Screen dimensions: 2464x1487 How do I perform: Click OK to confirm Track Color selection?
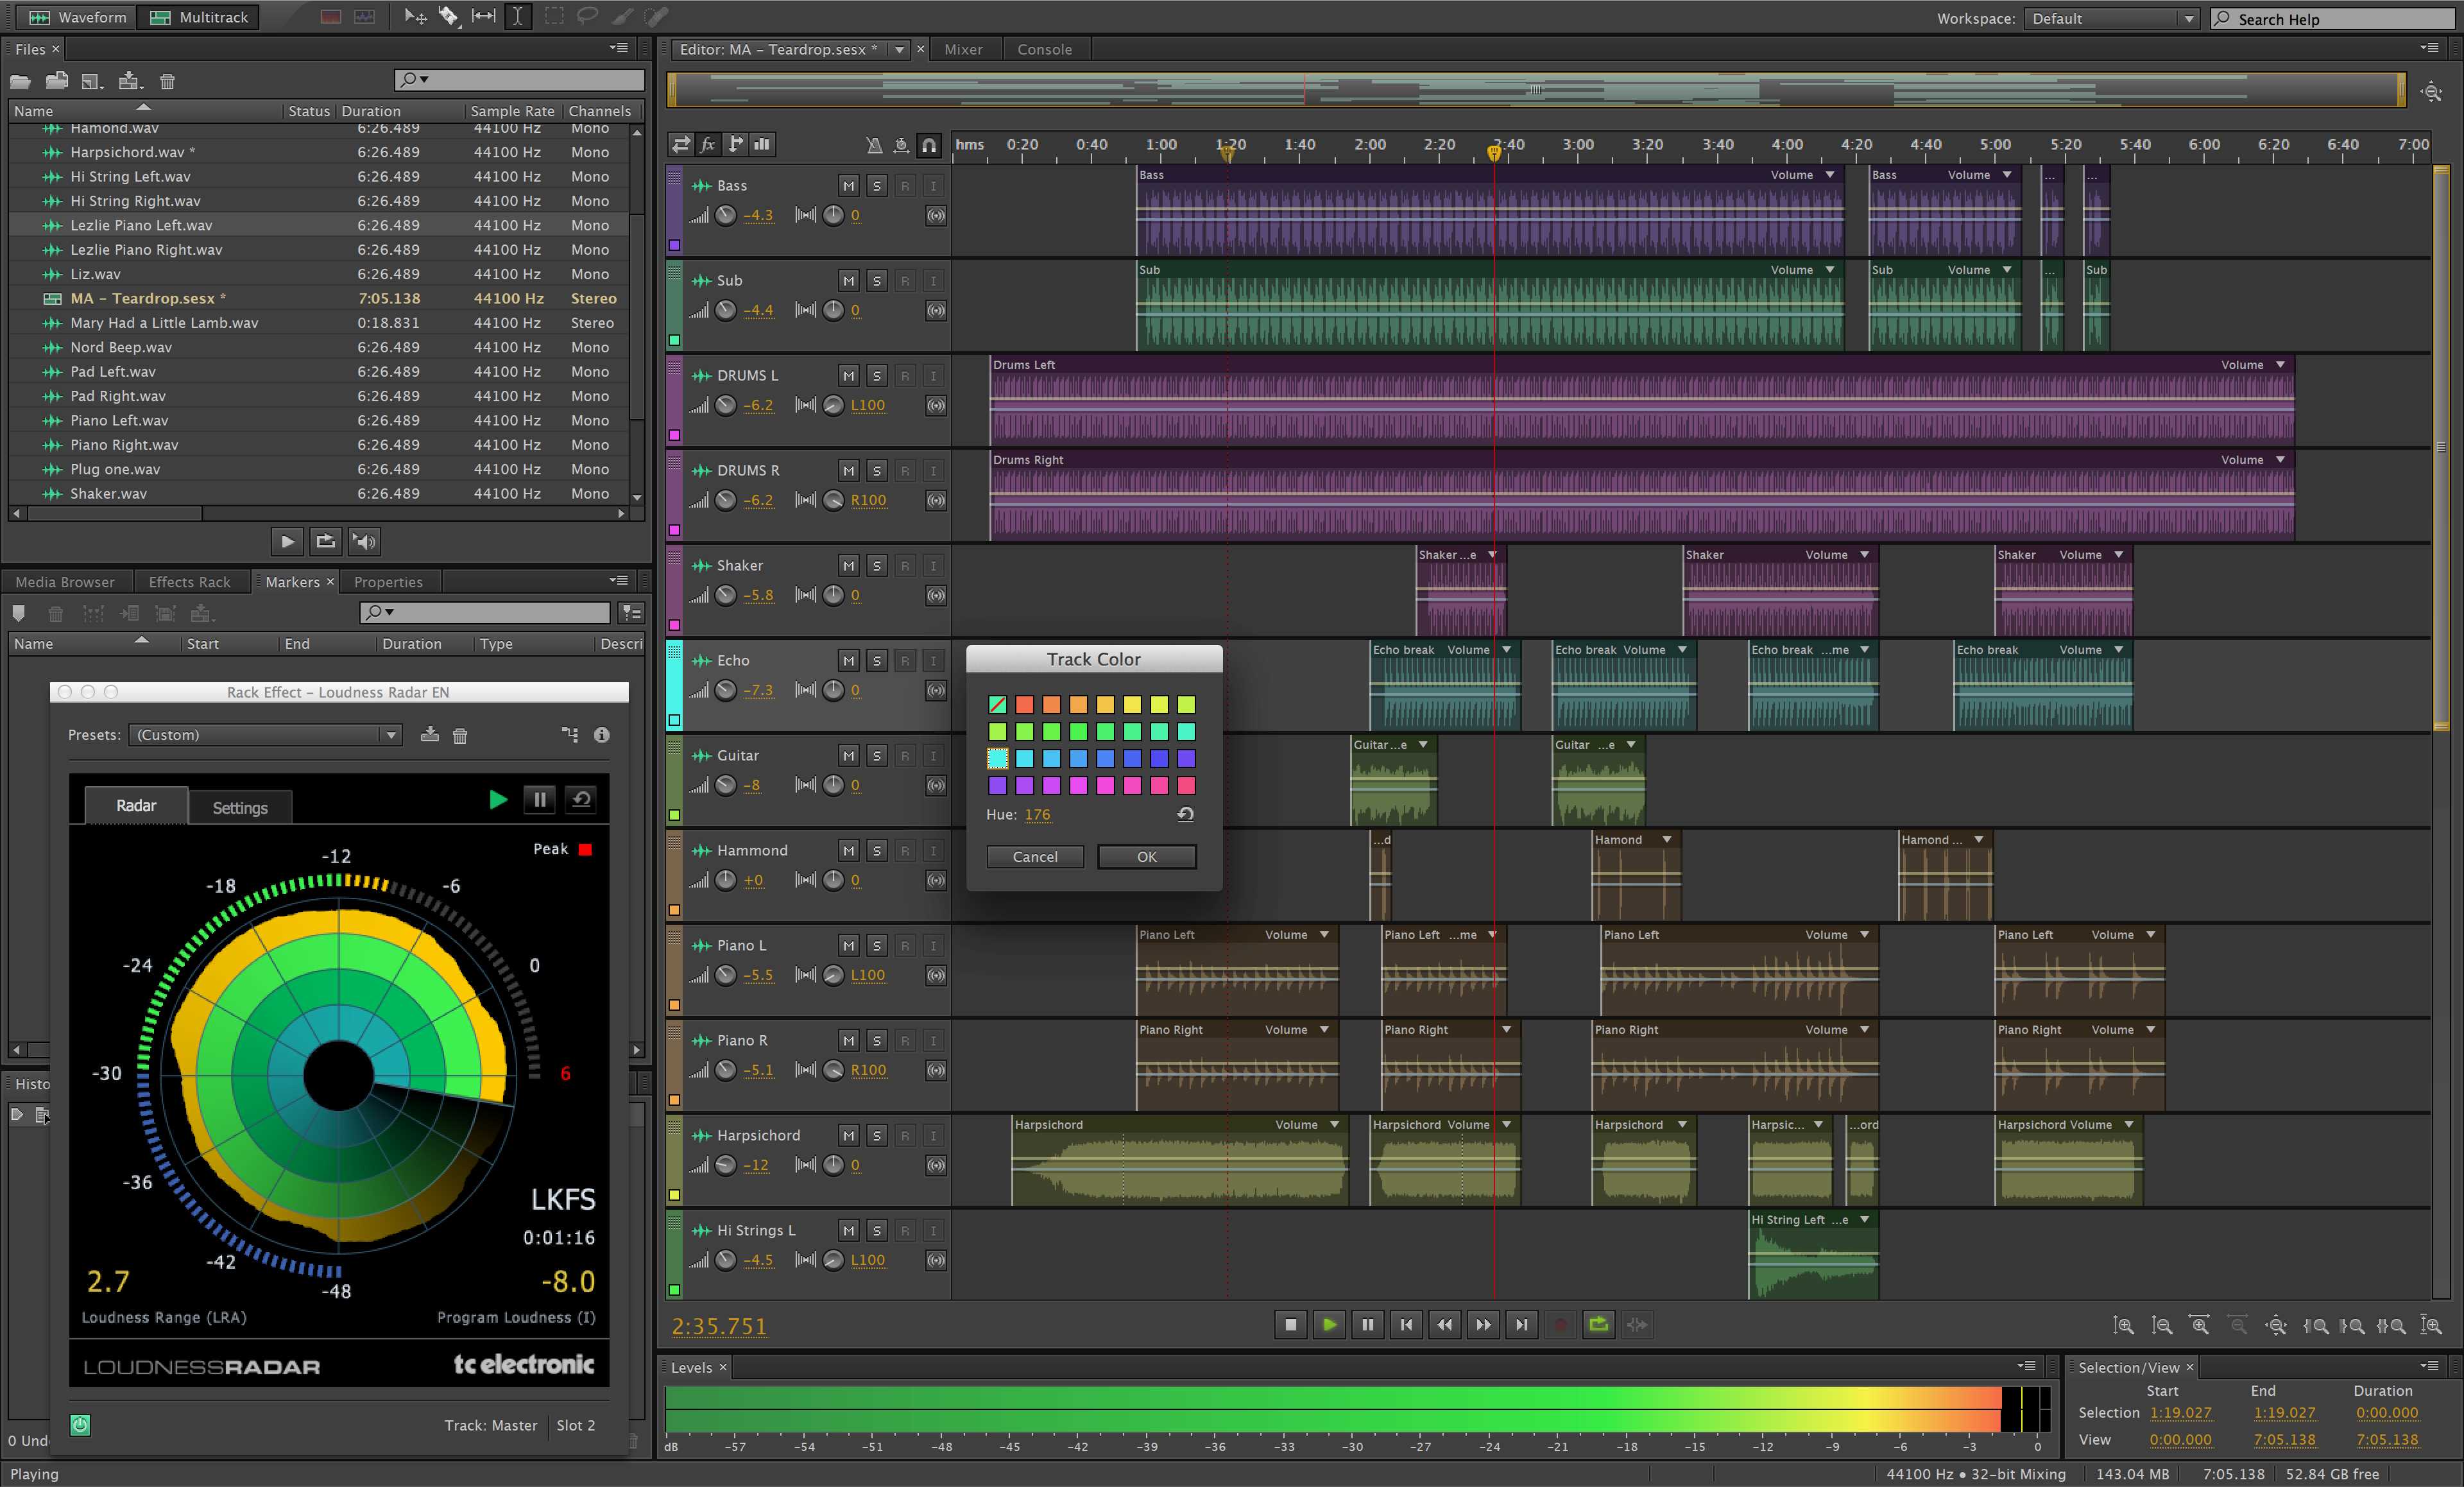(x=1146, y=857)
